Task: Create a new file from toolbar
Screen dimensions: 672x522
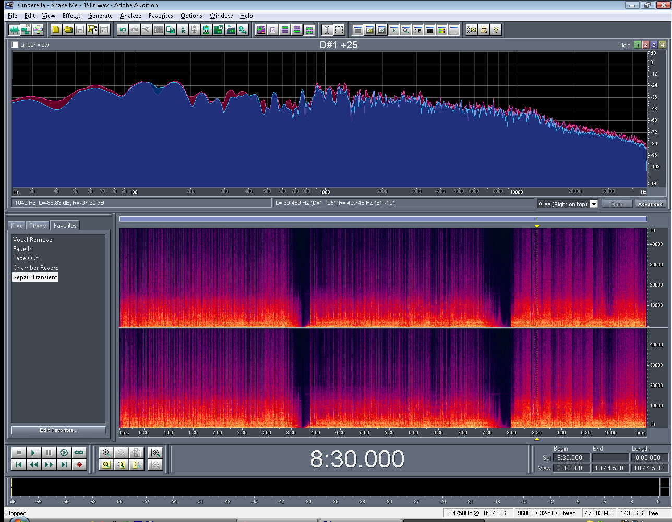Action: pyautogui.click(x=56, y=30)
